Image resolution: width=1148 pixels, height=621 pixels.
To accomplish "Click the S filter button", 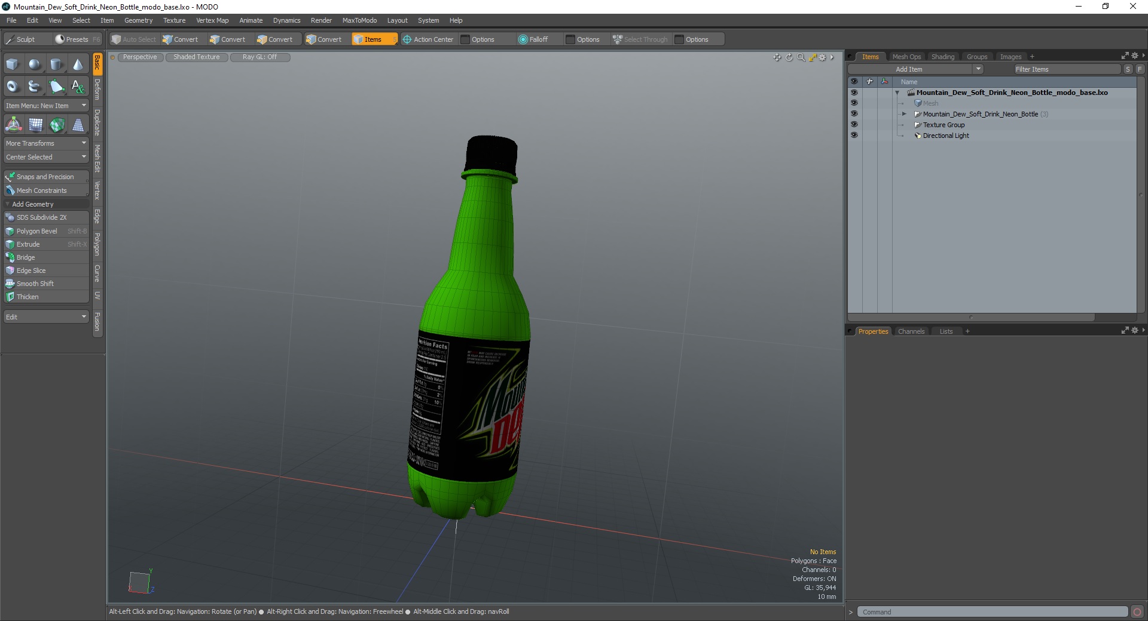I will pos(1128,69).
